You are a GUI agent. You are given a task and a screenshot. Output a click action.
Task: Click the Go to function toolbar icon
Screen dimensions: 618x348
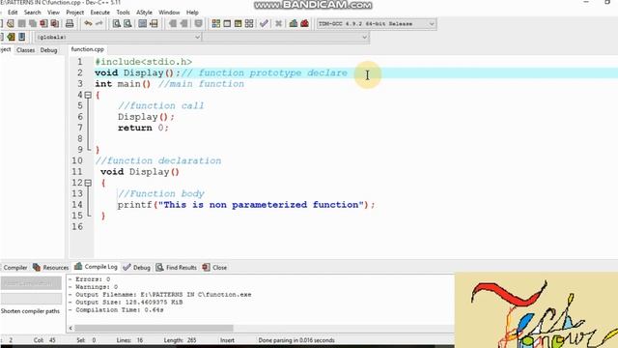[x=143, y=23]
